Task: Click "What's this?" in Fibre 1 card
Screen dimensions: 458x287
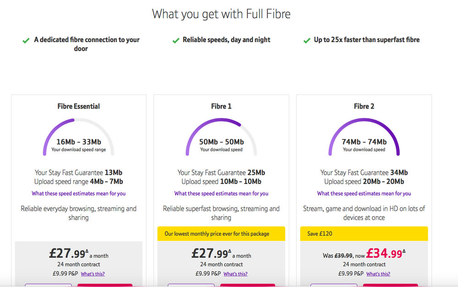Action: coord(236,274)
